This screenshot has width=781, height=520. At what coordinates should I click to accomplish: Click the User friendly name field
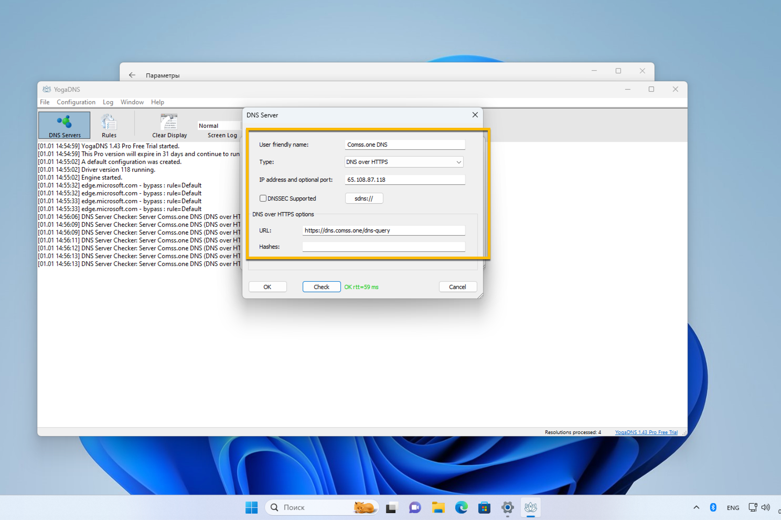pyautogui.click(x=405, y=145)
